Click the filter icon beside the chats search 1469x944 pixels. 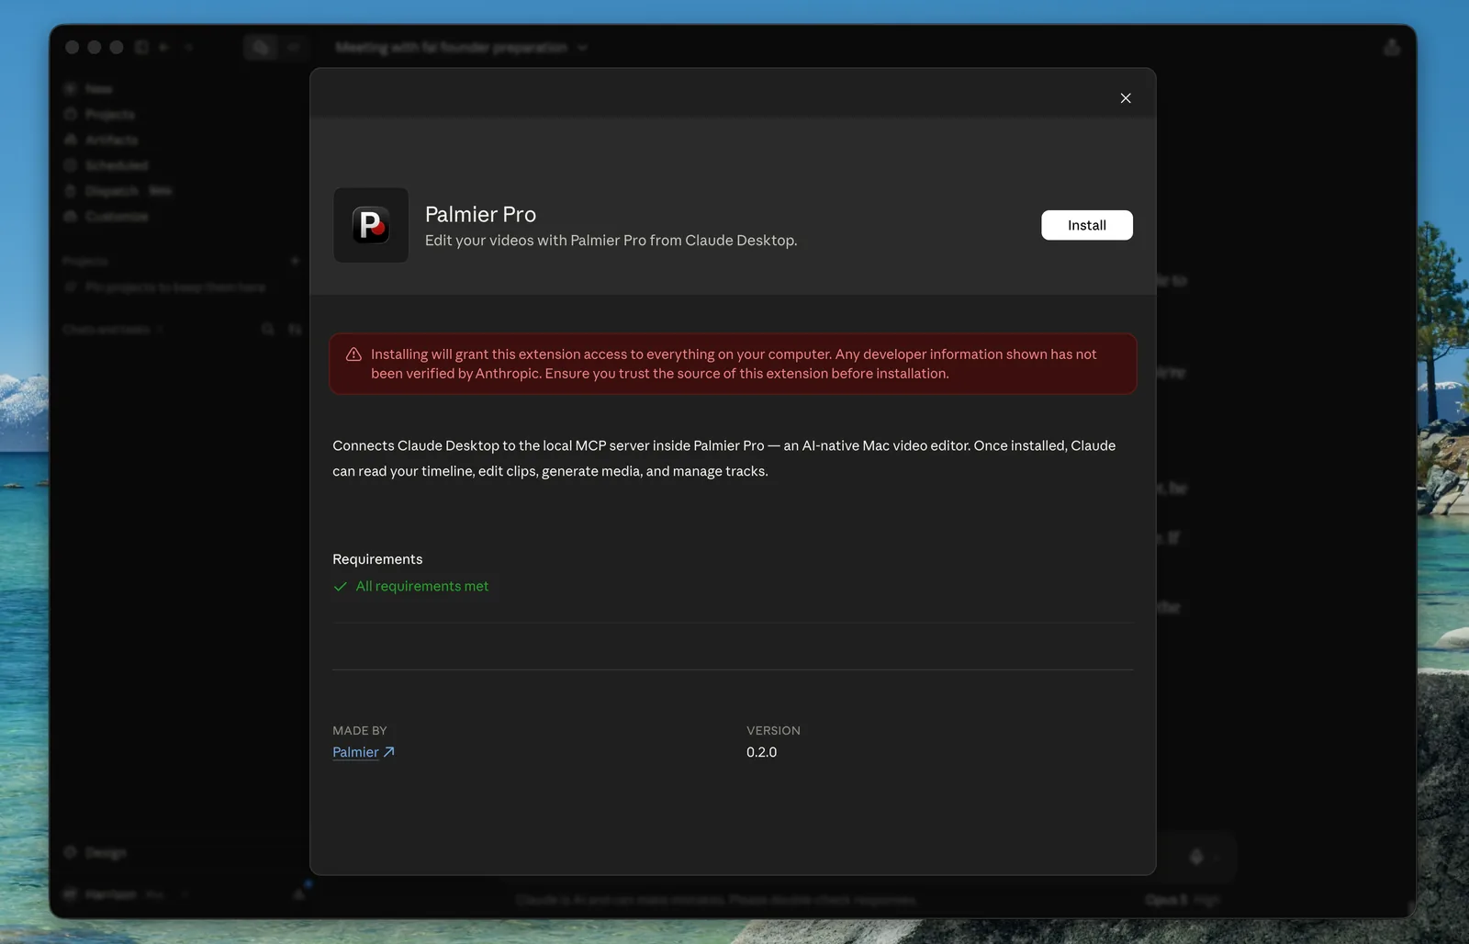295,329
